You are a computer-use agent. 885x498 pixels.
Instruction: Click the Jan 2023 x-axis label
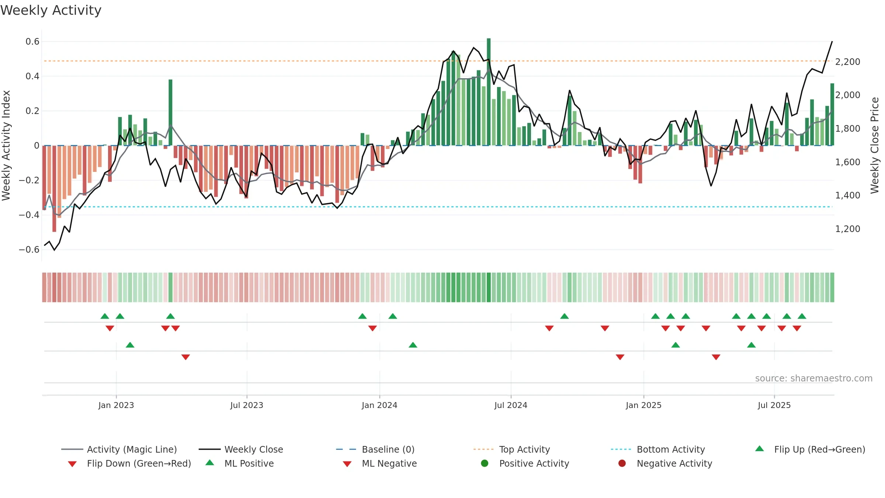coord(116,405)
